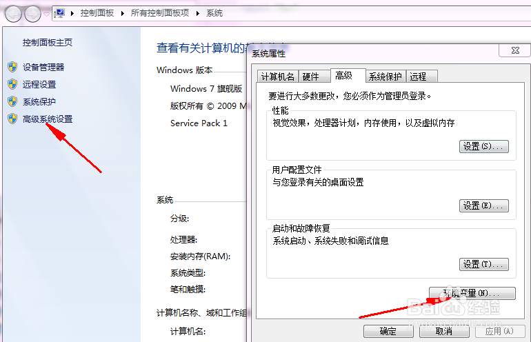The height and width of the screenshot is (342, 531).
Task: Open 性能 settings with 设置(S) button
Action: point(484,147)
